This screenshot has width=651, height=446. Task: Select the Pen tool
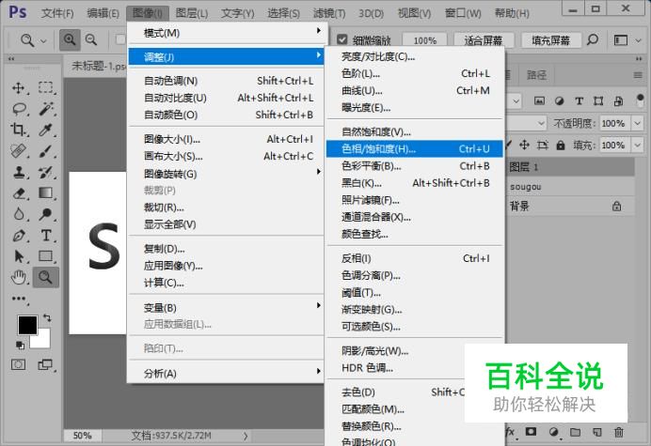19,236
